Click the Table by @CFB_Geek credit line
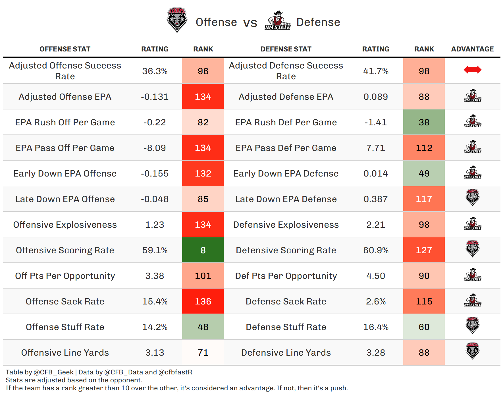This screenshot has height=398, width=503. (x=99, y=372)
